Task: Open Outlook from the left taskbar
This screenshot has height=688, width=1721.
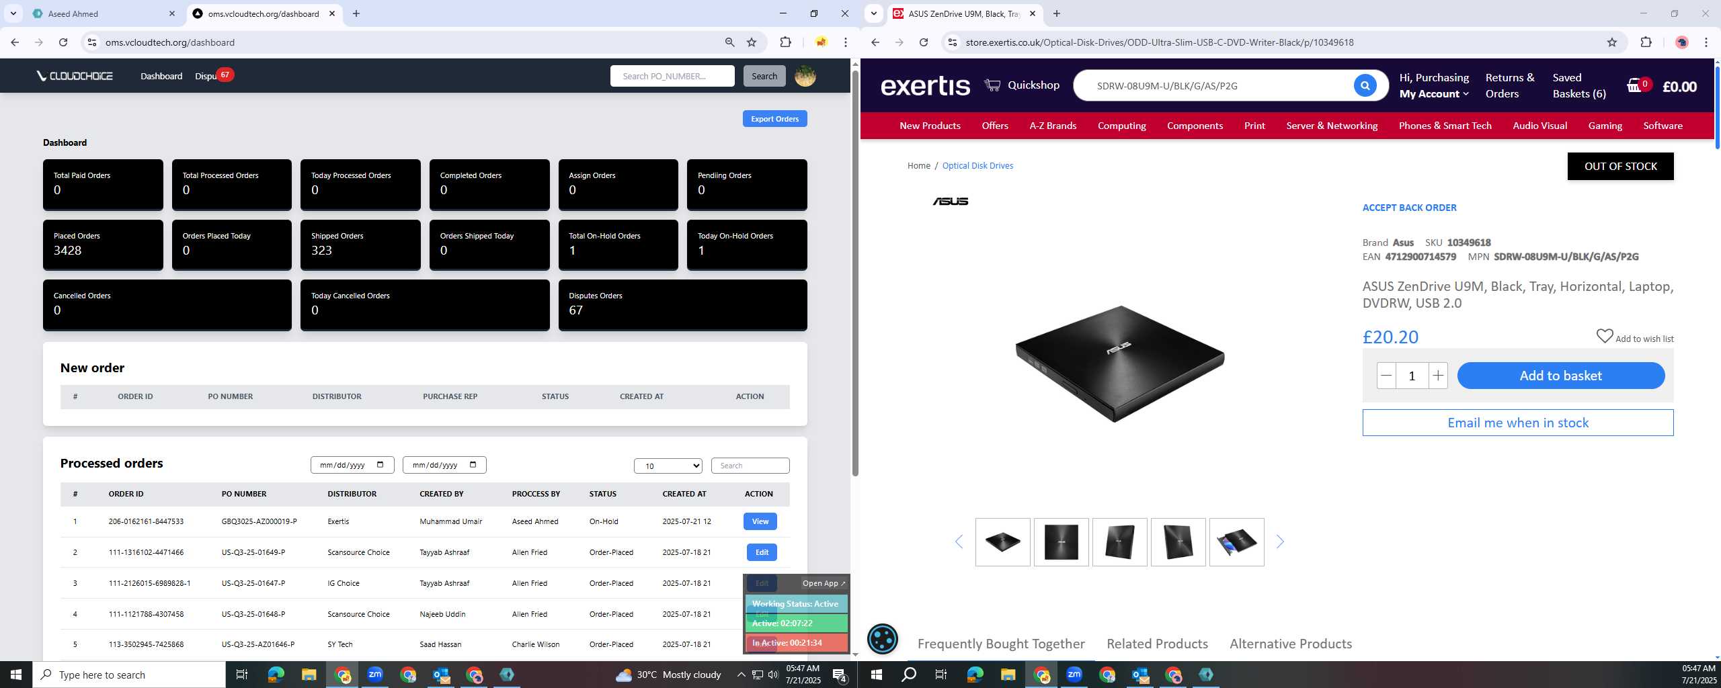Action: click(441, 675)
